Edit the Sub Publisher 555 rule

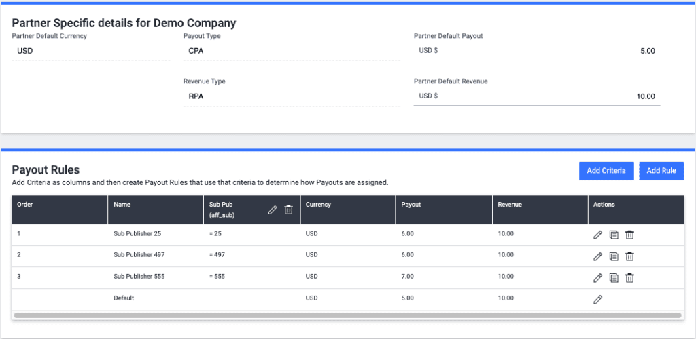point(598,277)
